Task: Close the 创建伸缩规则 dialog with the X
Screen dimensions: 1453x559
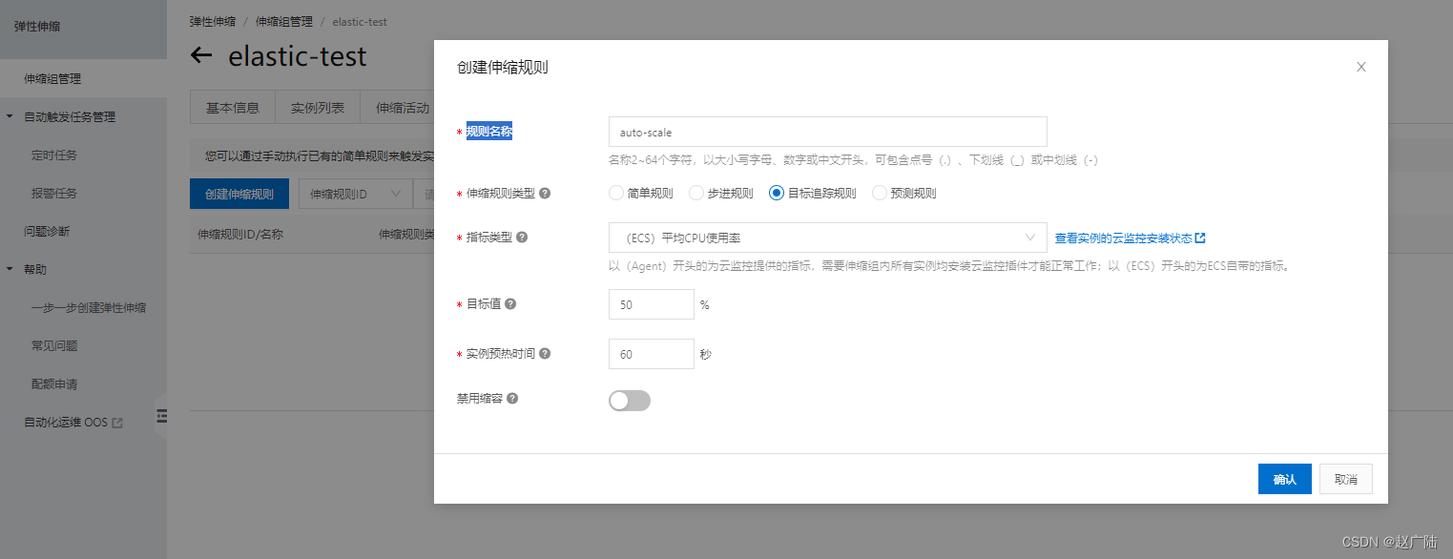Action: [x=1360, y=66]
